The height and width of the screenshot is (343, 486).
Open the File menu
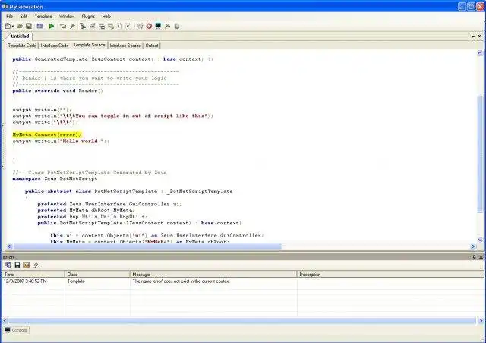(10, 17)
